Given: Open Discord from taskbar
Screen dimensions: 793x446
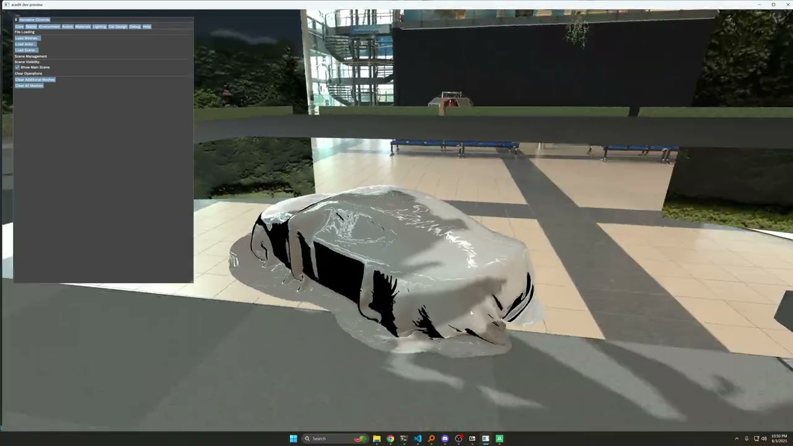Looking at the screenshot, I should (445, 439).
